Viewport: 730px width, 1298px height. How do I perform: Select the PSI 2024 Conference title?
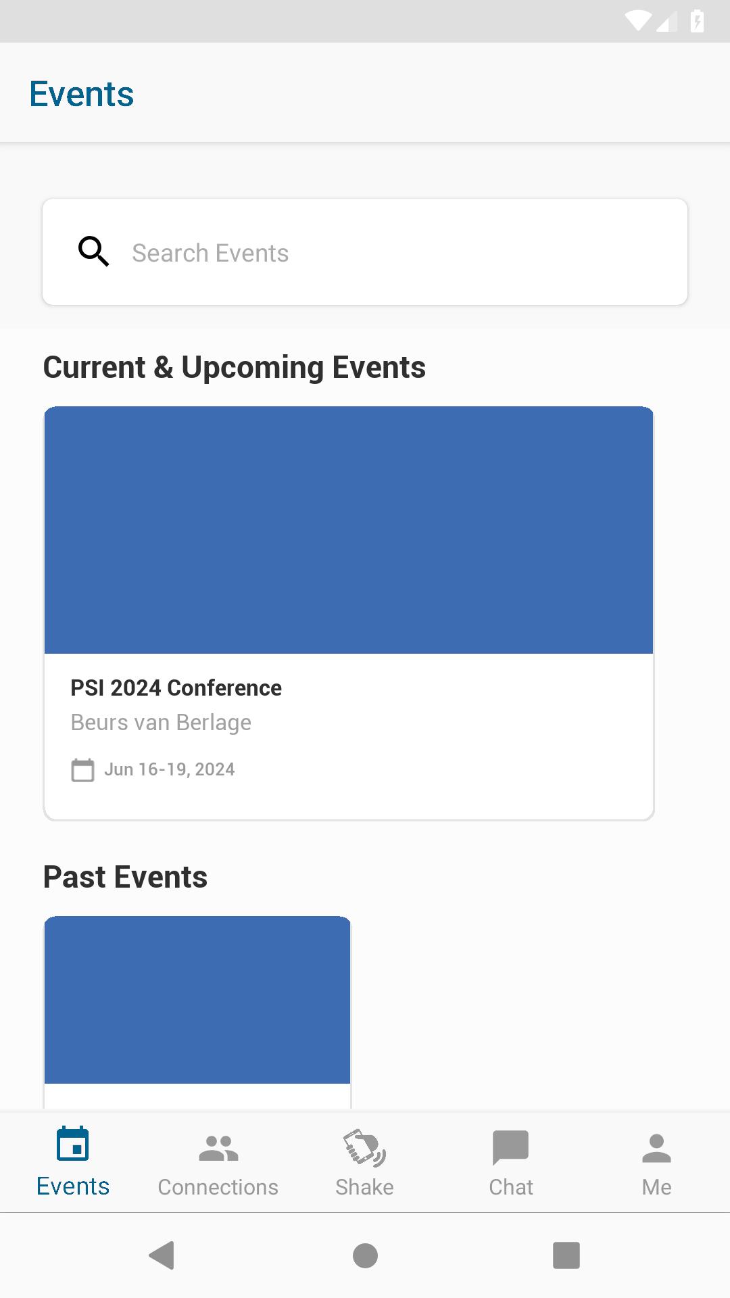point(176,688)
